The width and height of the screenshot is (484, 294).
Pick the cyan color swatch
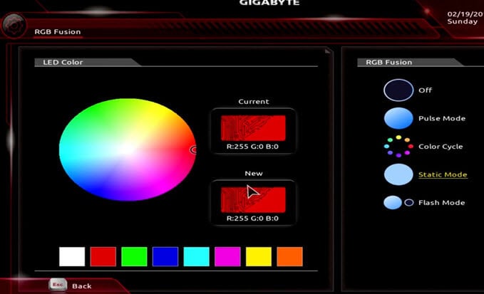196,256
